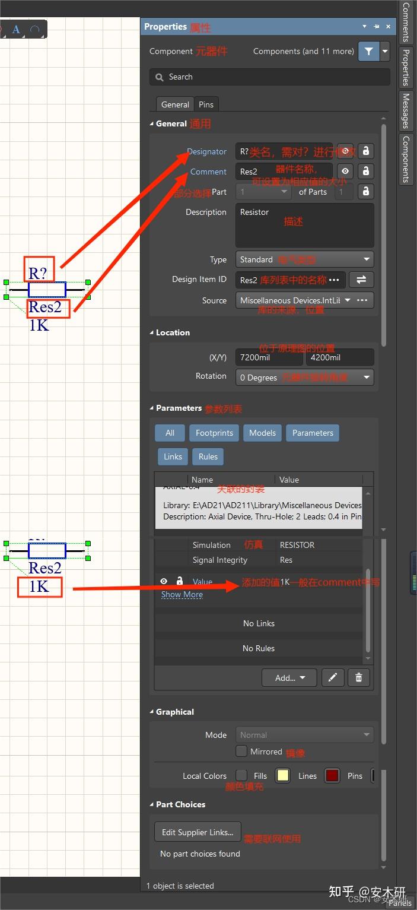The width and height of the screenshot is (417, 910).
Task: Toggle the Rules filter button
Action: coord(208,456)
